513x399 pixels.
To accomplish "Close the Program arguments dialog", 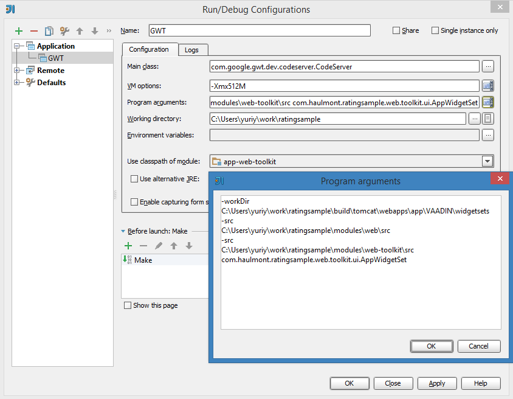I will (500, 178).
